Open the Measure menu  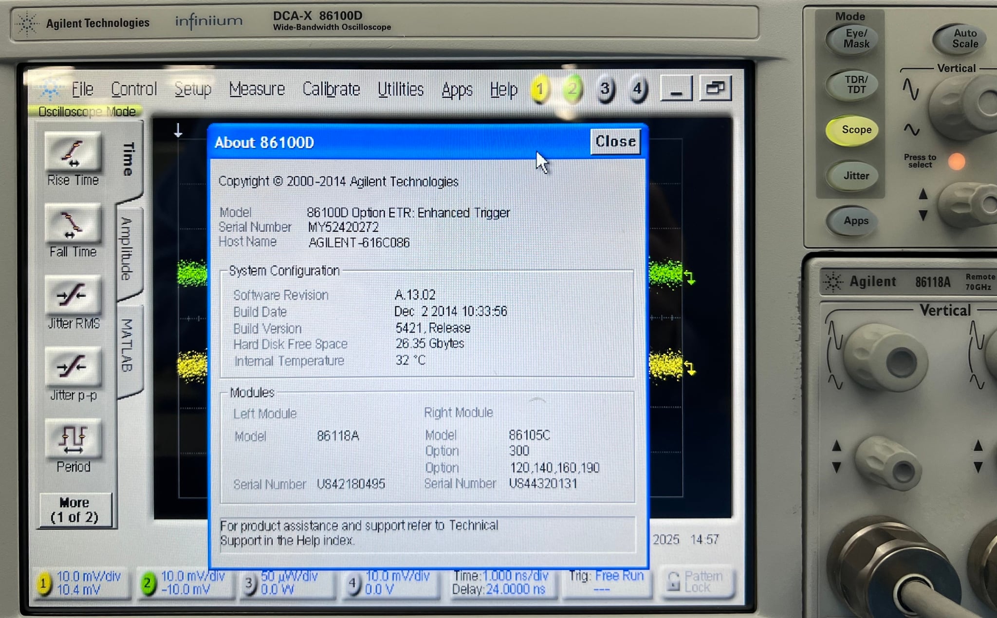pyautogui.click(x=257, y=90)
